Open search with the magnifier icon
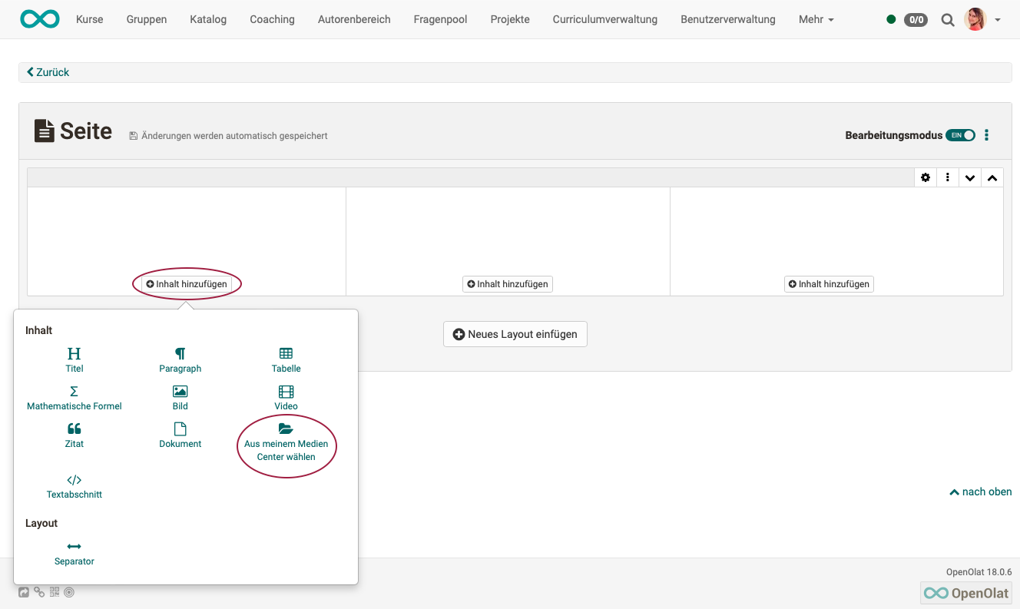Viewport: 1020px width, 609px height. click(x=948, y=19)
